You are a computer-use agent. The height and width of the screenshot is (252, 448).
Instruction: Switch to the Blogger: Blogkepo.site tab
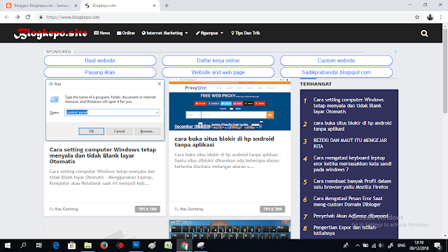point(41,6)
